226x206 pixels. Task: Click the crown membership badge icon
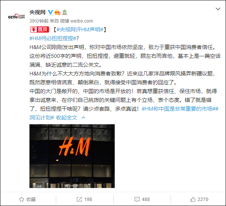[x=57, y=12]
